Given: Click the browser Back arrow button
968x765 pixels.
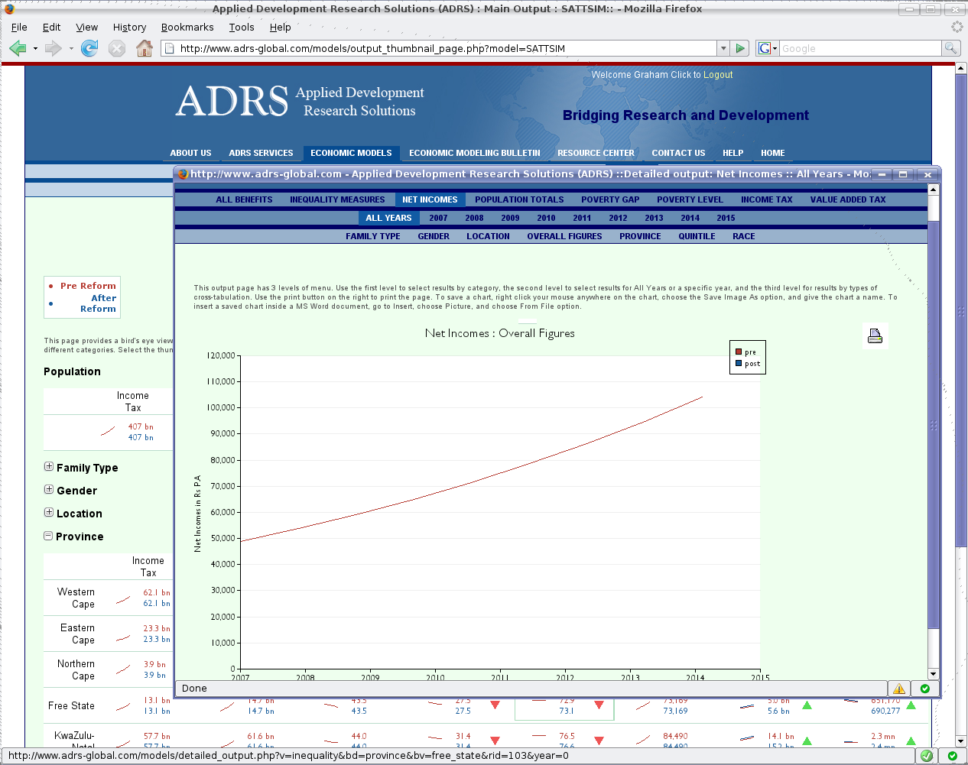Looking at the screenshot, I should coord(18,48).
